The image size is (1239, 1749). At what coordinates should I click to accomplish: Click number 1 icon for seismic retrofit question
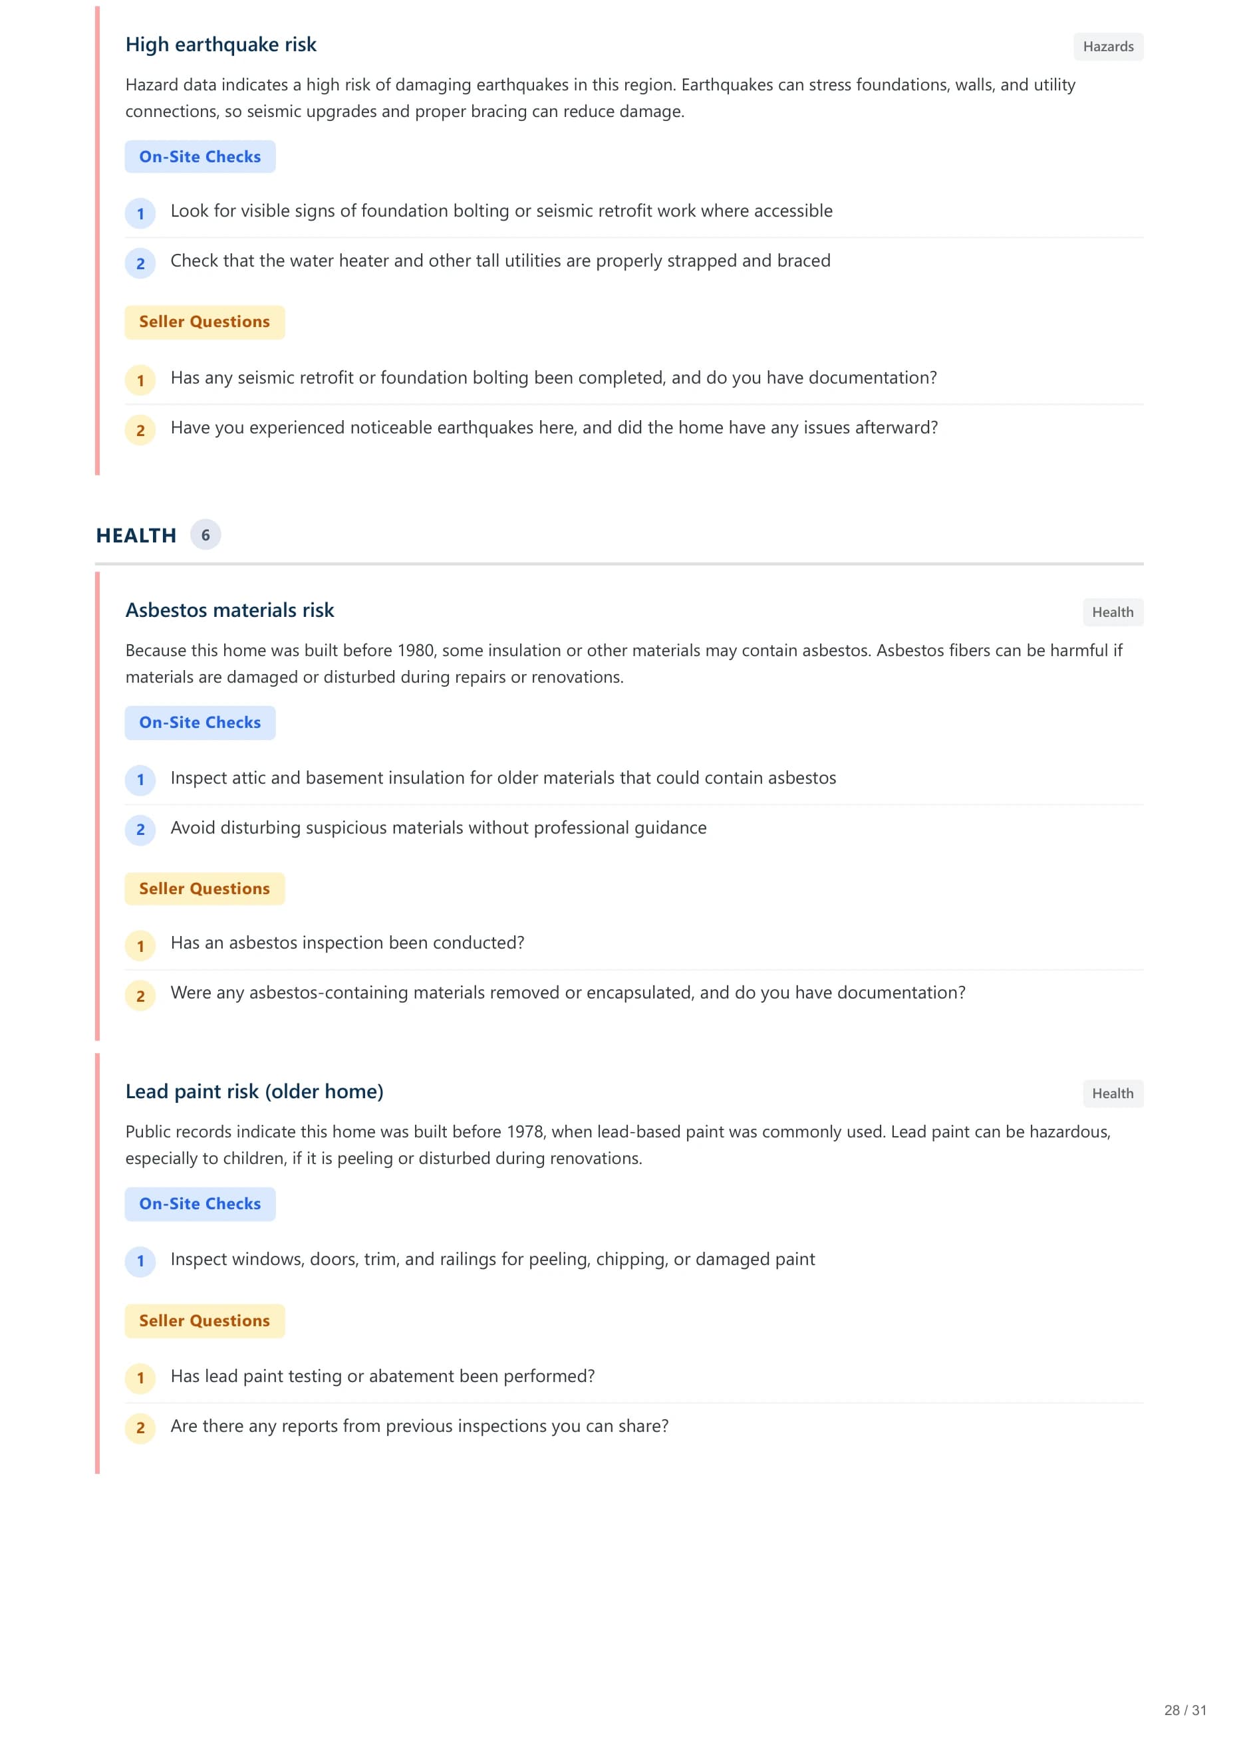tap(140, 380)
